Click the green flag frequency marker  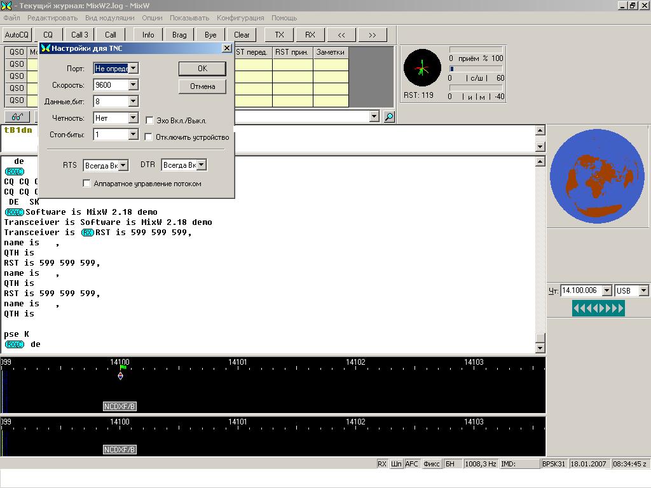click(x=123, y=367)
